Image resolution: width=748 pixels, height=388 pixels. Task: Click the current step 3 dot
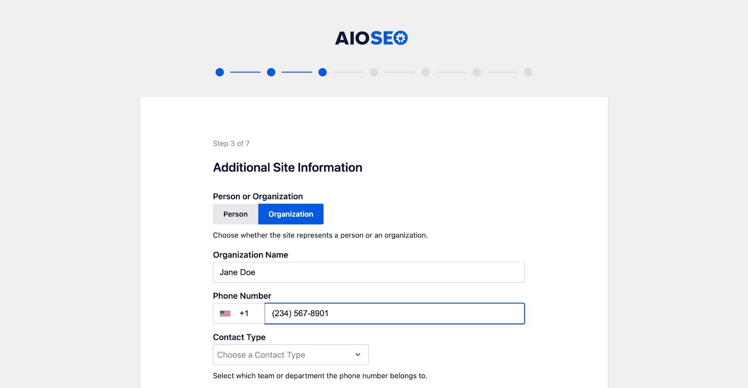click(323, 72)
